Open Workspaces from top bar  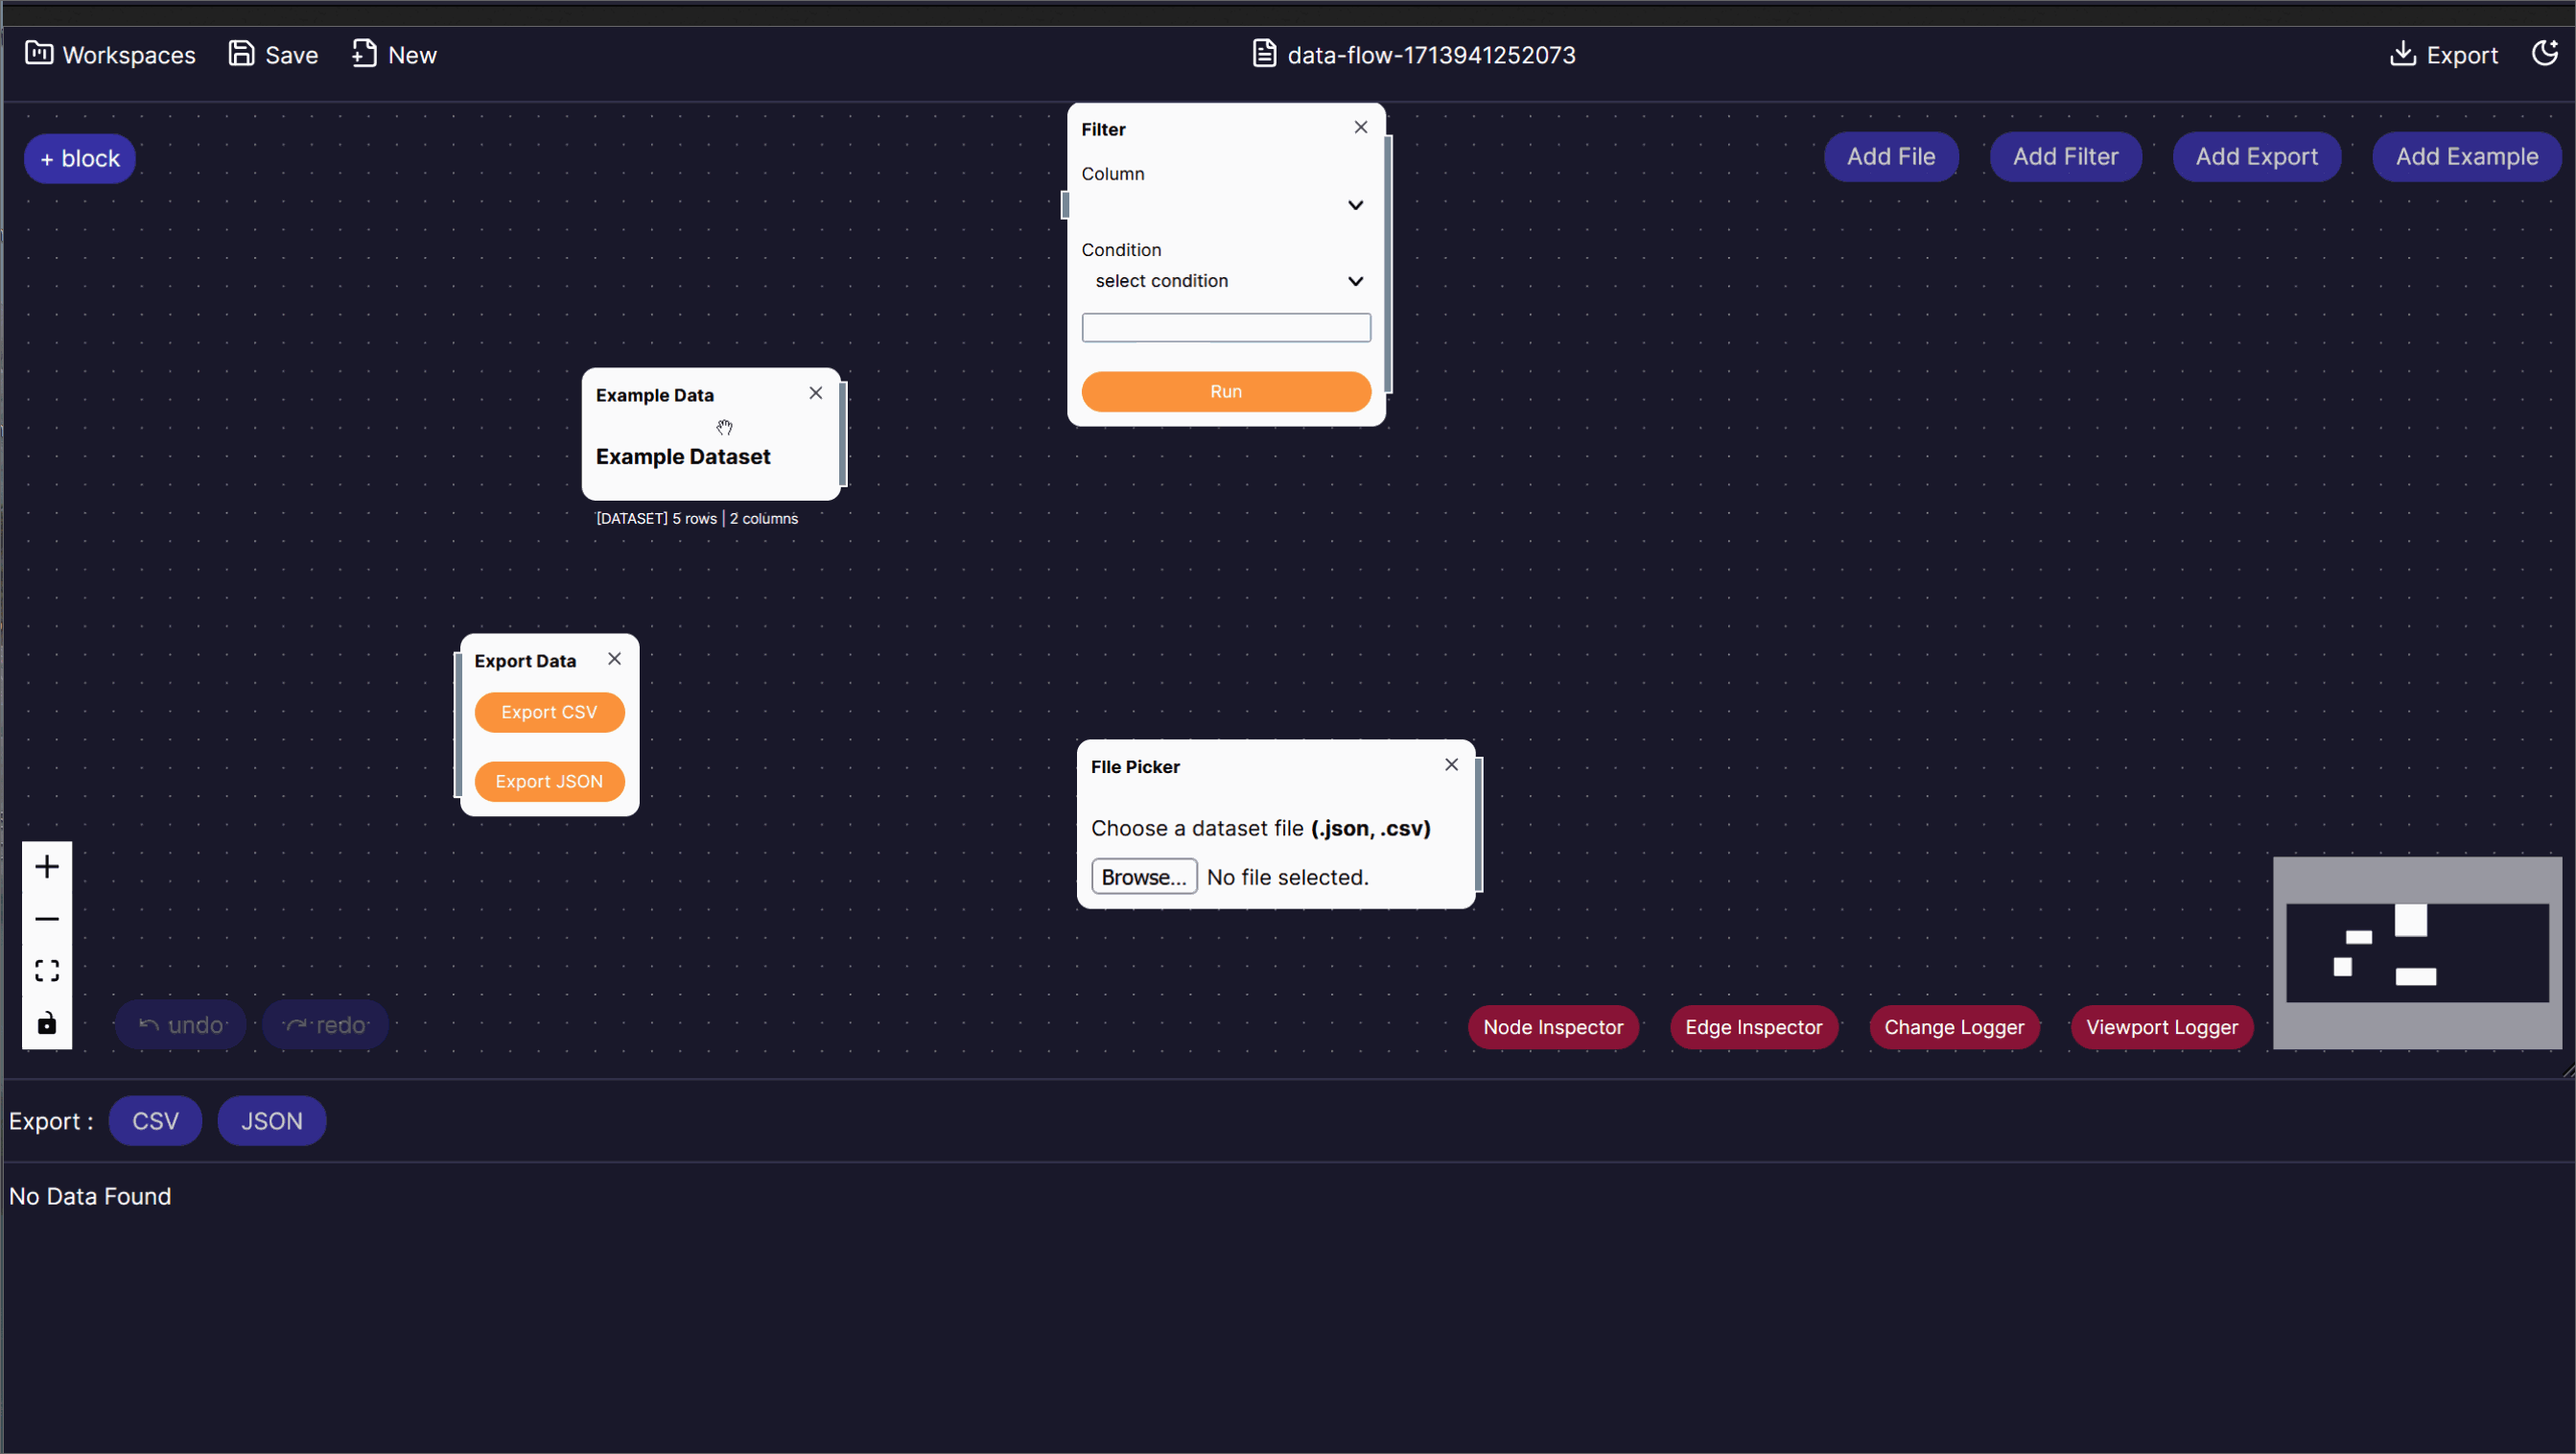coord(111,55)
